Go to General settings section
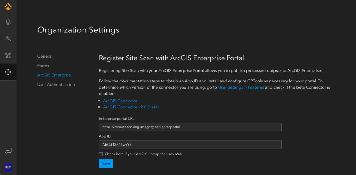The image size is (356, 175). click(x=45, y=56)
